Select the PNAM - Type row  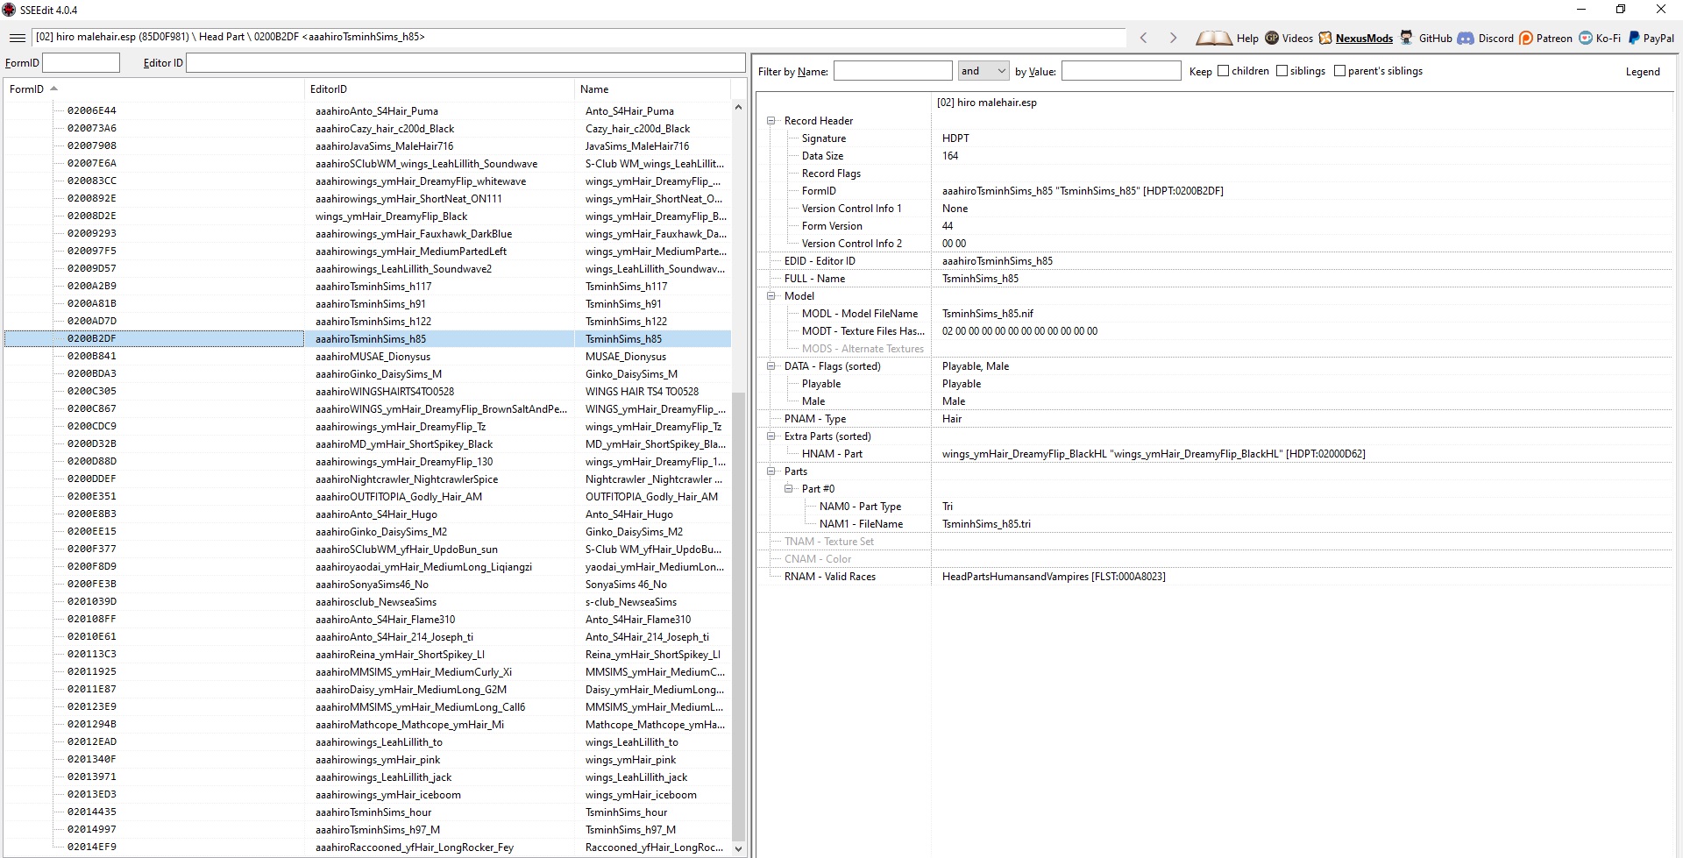point(1215,419)
